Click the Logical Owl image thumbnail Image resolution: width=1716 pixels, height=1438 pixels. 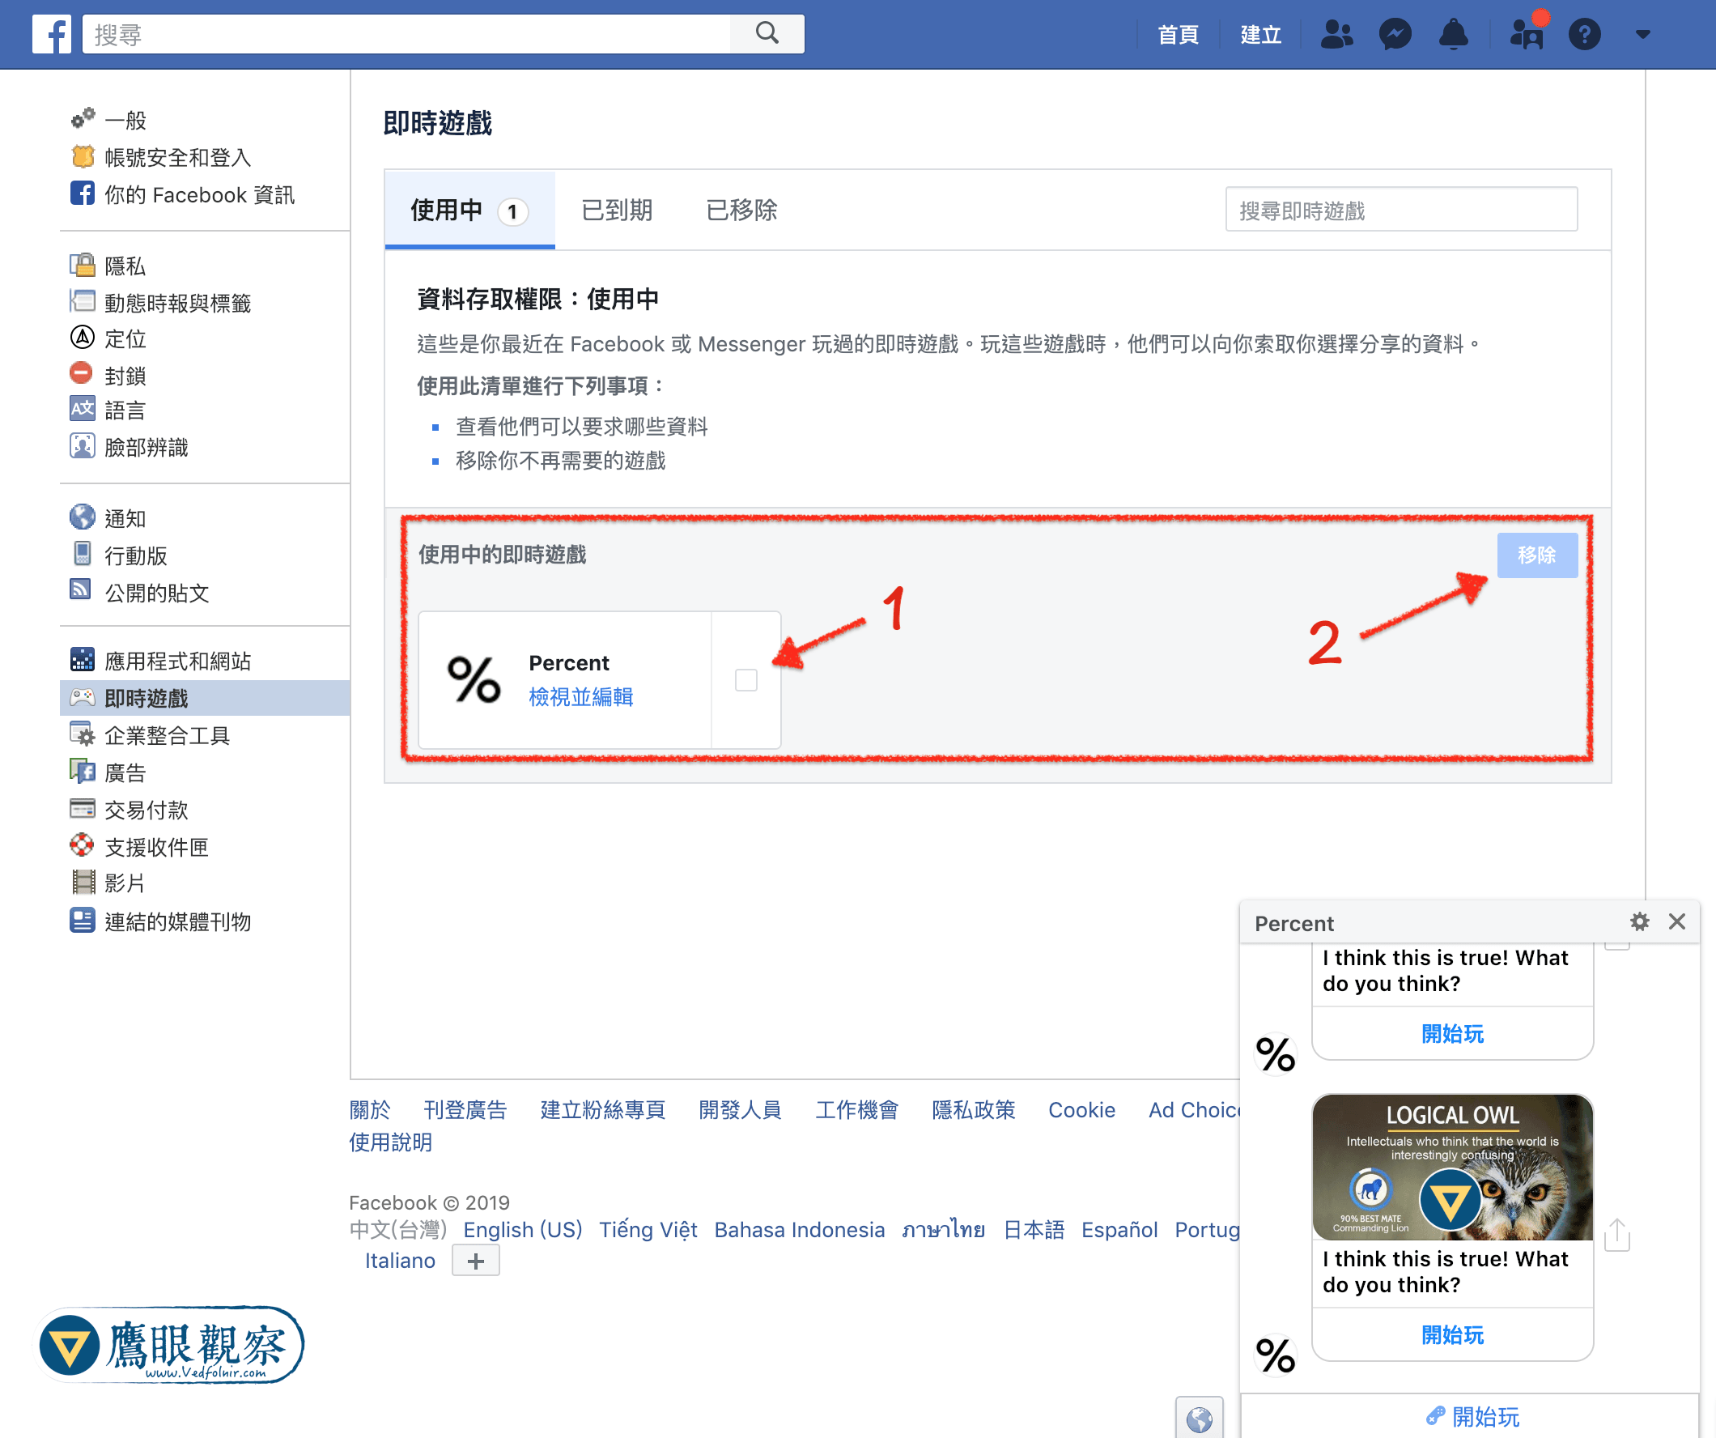pyautogui.click(x=1452, y=1167)
